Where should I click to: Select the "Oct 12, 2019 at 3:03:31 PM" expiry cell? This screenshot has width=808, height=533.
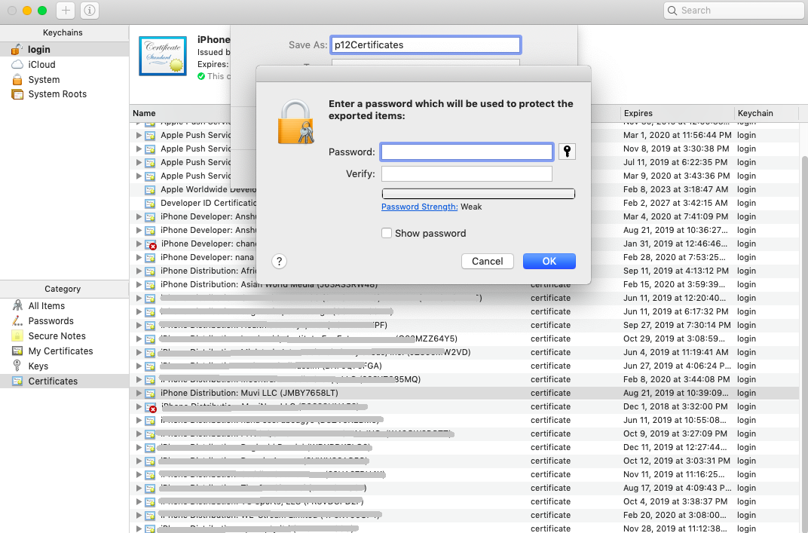pos(677,461)
